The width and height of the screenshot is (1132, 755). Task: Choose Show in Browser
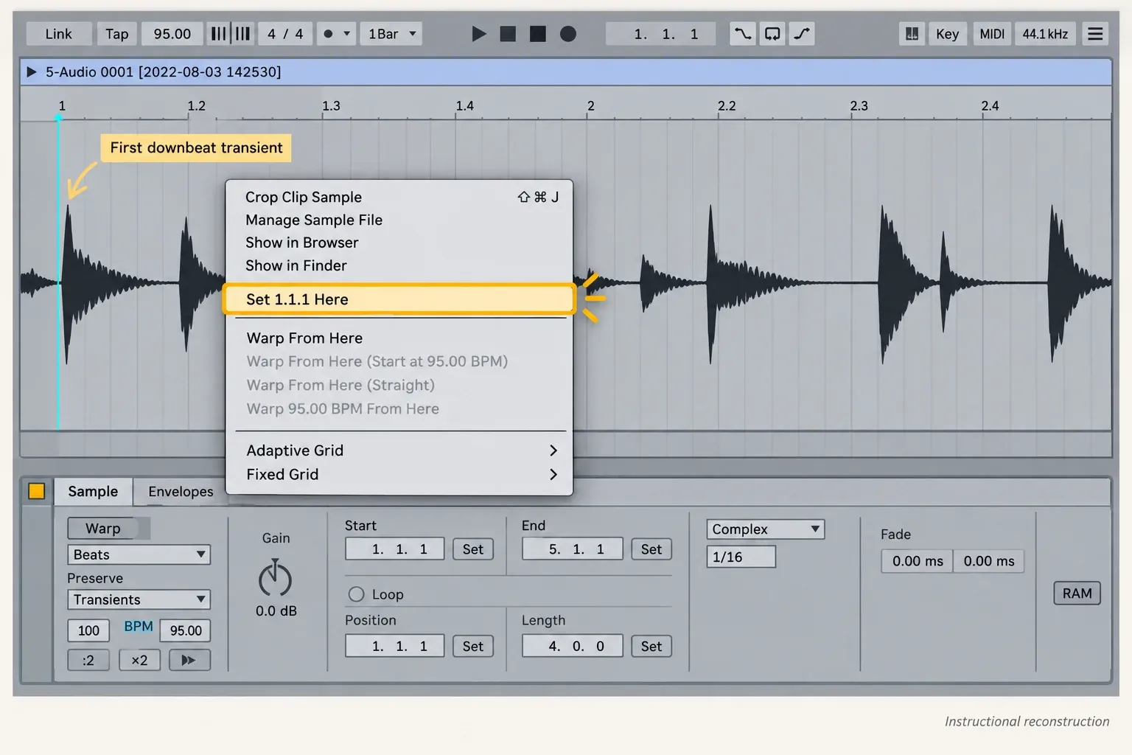point(399,243)
